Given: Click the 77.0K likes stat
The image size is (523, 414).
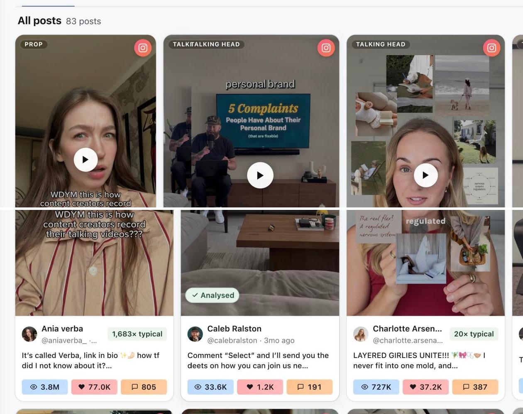Looking at the screenshot, I should coord(95,387).
